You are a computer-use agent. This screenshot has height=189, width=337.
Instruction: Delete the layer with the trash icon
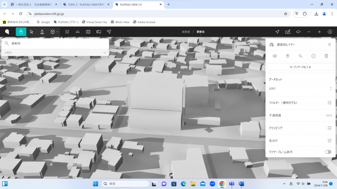coord(326,56)
